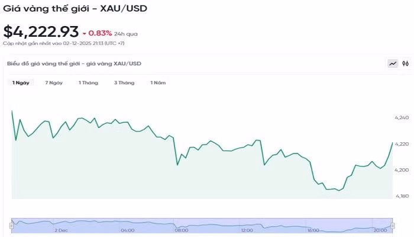Click the 'Biểu đồ giá vàng thế giới' chart title
The image size is (414, 237).
[x=74, y=63]
